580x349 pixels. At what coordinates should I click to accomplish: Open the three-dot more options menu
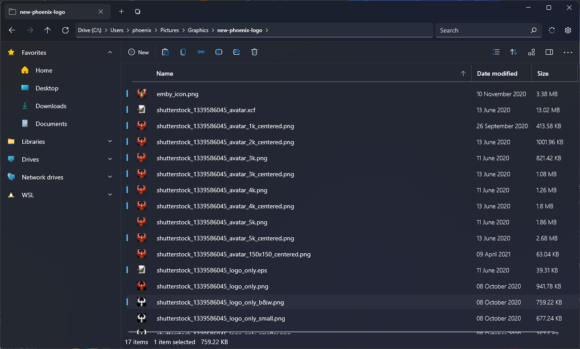pyautogui.click(x=568, y=52)
